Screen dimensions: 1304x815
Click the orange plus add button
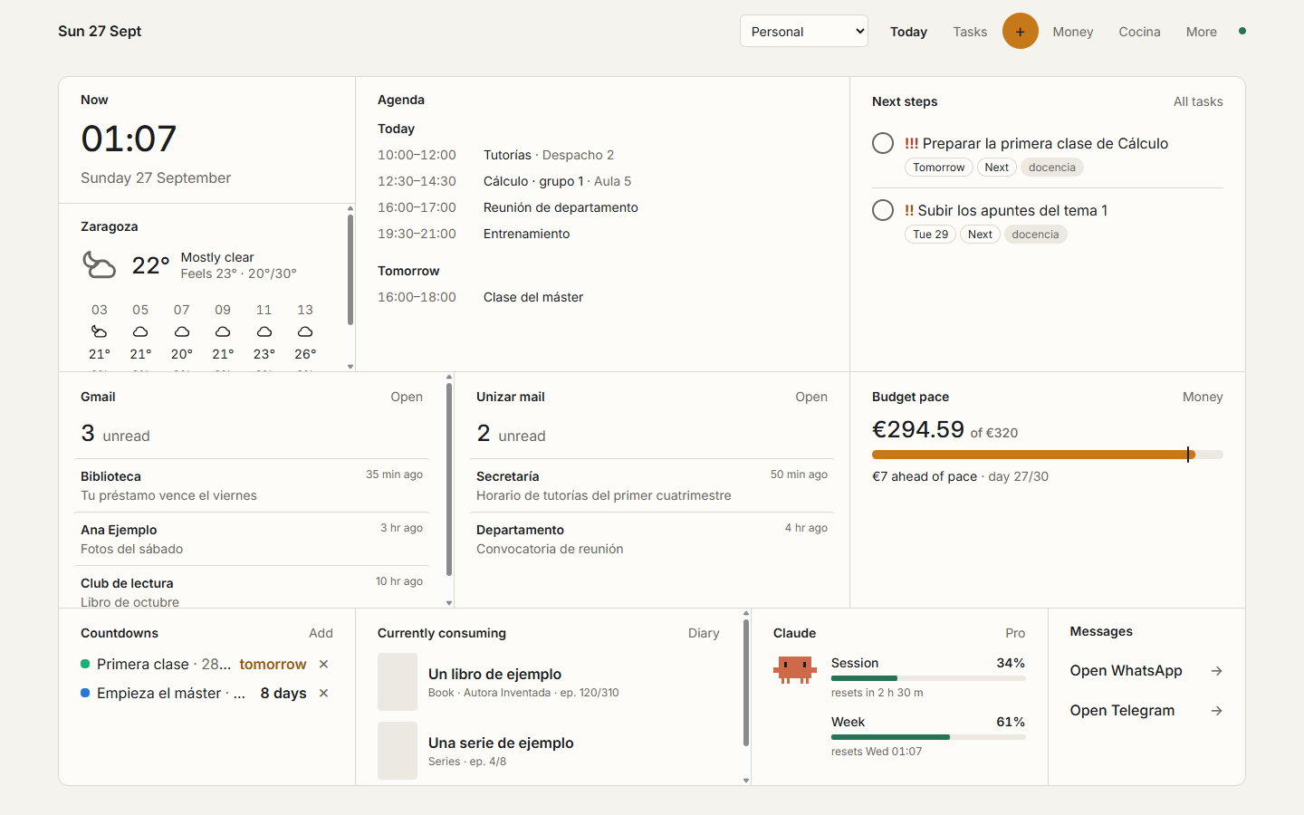pos(1020,32)
